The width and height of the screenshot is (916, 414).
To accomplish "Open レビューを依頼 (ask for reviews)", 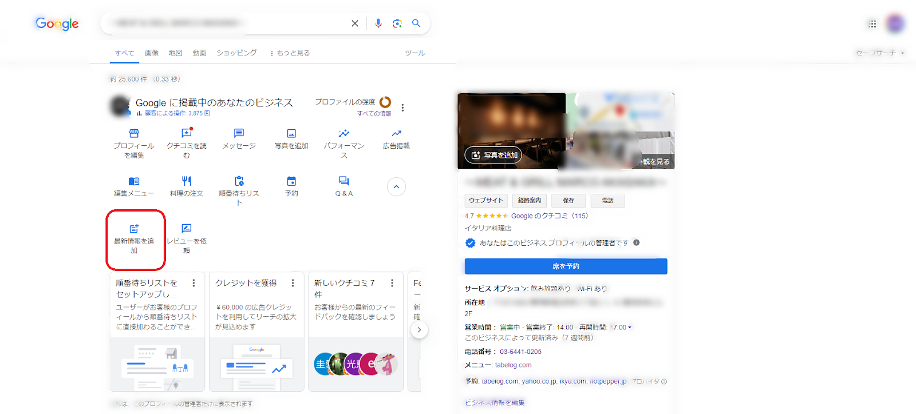I will (x=187, y=238).
